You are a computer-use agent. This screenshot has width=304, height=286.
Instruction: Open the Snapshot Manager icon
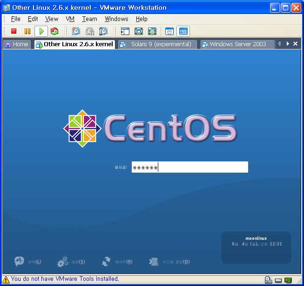103,31
